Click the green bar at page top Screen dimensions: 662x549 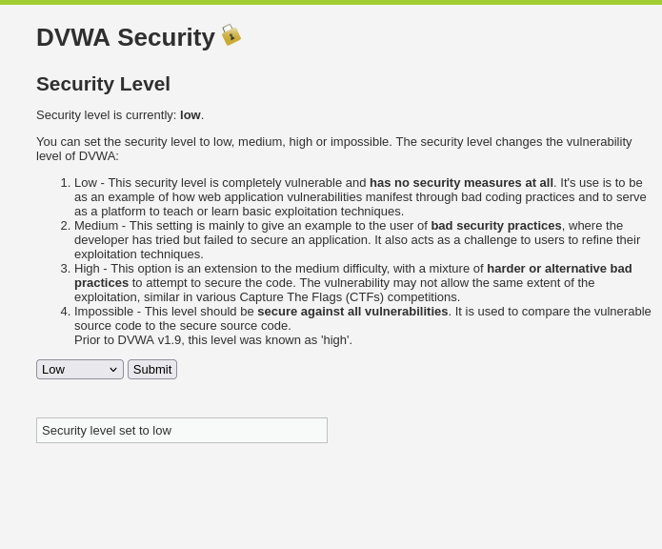(331, 2)
